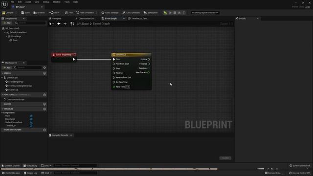
Task: Focus the My Blueprint search field
Action: click(x=27, y=67)
